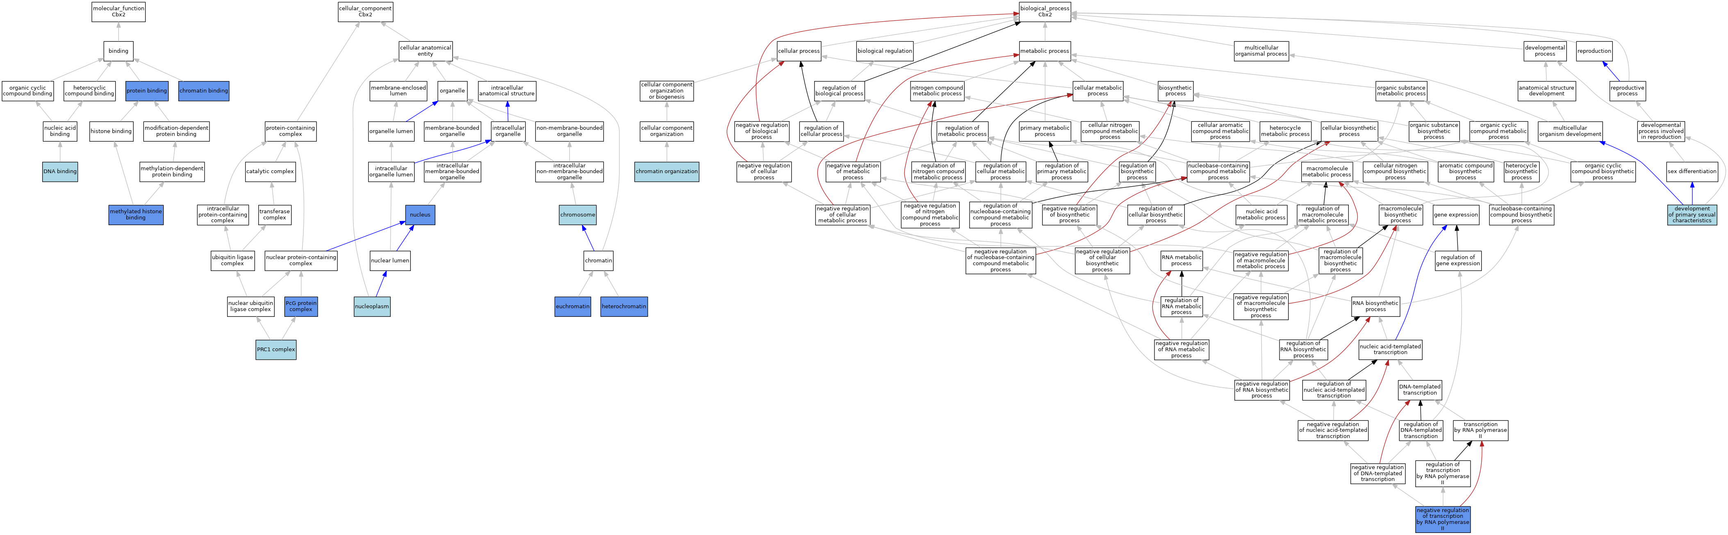Screen dimensions: 1728x535
Task: Click the 'nuclear lumen' node
Action: pos(390,260)
